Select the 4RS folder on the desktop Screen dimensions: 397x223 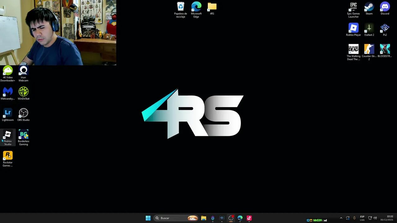click(212, 9)
